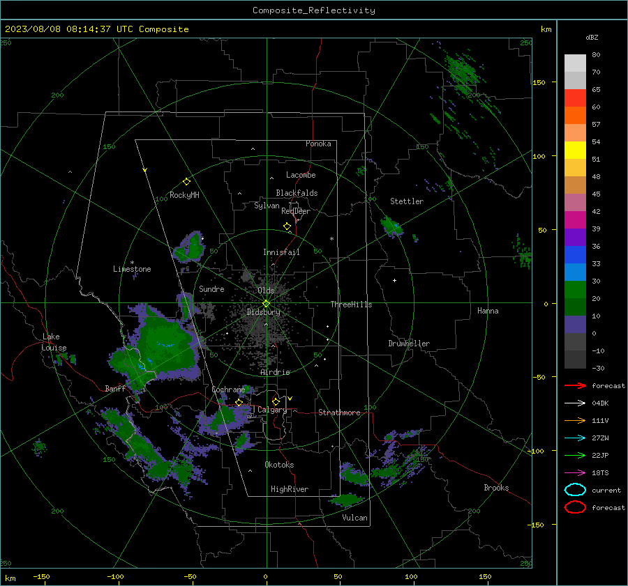Click the cyan current ellipse in legend
This screenshot has width=628, height=586.
tap(575, 490)
